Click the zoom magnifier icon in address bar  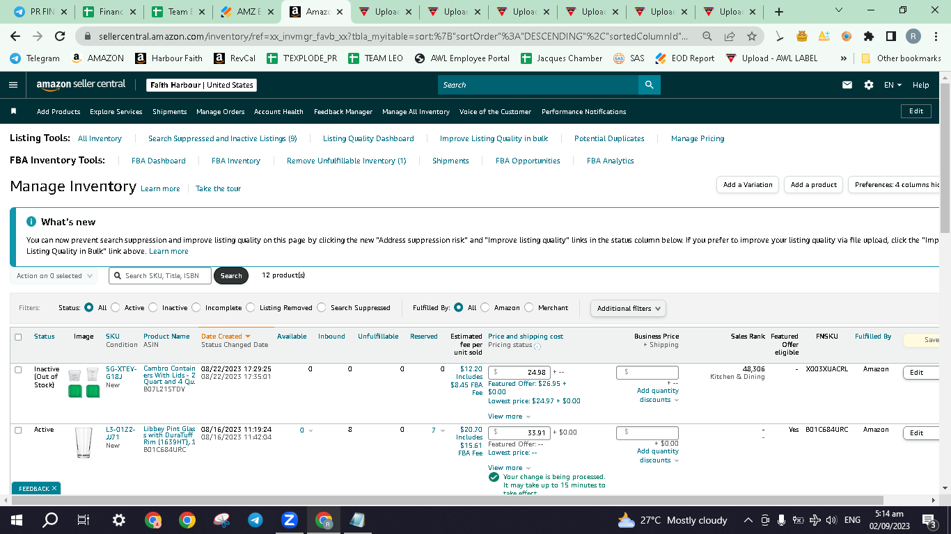pos(707,36)
